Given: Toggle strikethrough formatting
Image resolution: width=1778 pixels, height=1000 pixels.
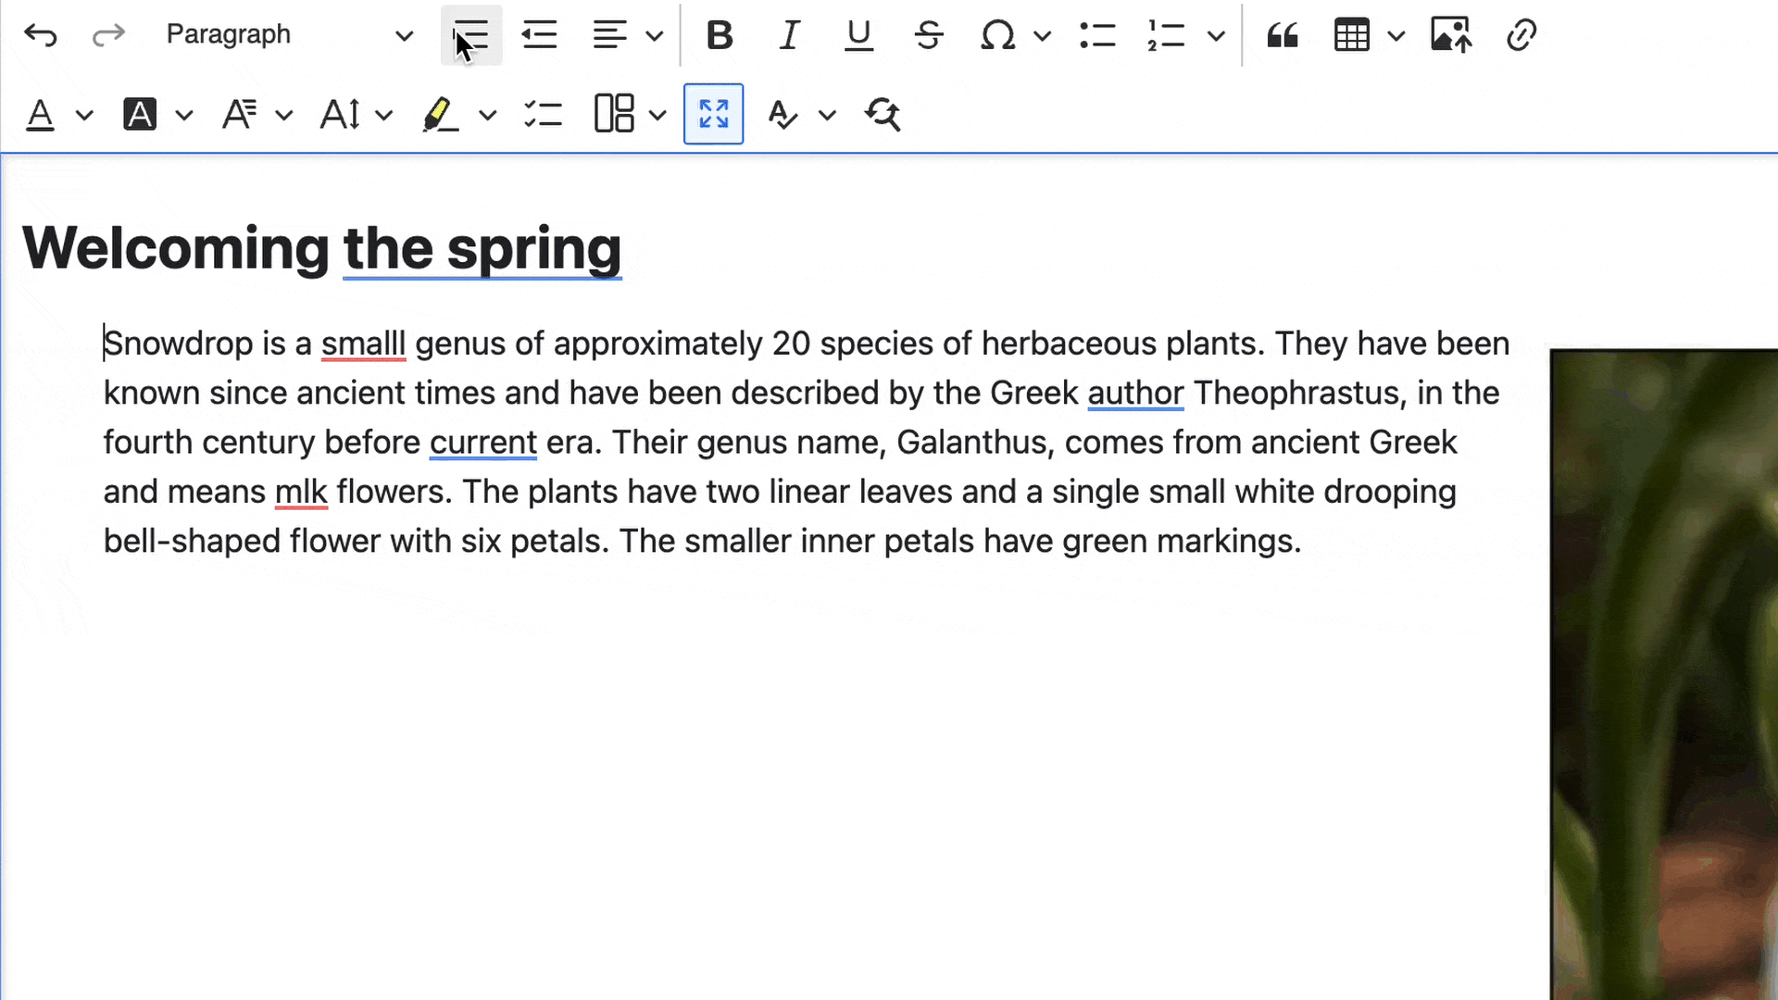Looking at the screenshot, I should pos(928,35).
